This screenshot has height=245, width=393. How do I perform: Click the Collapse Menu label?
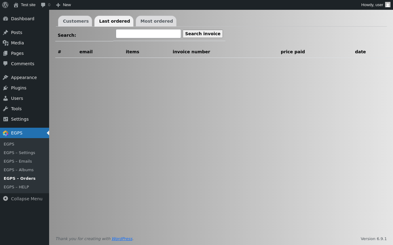tap(27, 199)
